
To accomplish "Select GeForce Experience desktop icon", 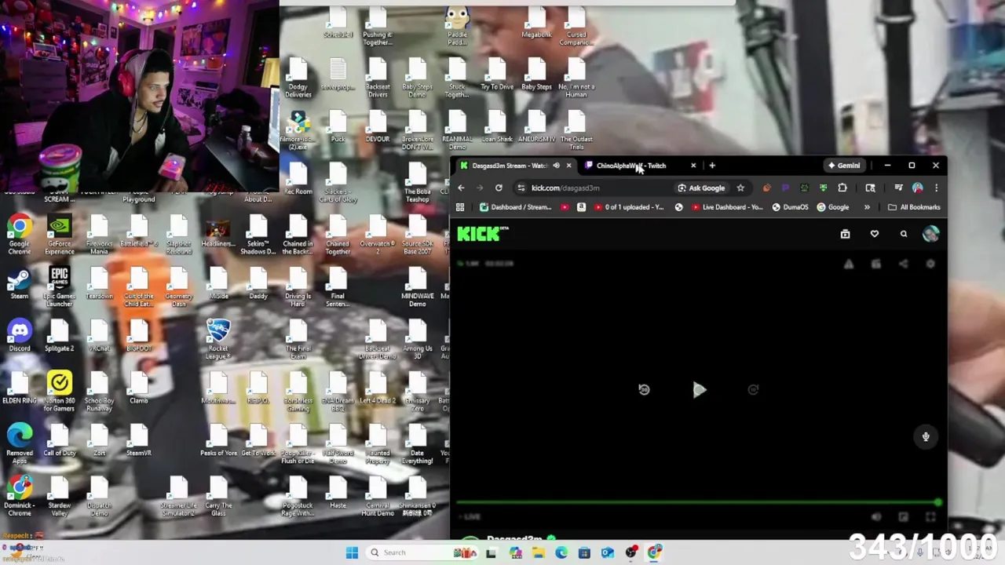I will click(59, 235).
